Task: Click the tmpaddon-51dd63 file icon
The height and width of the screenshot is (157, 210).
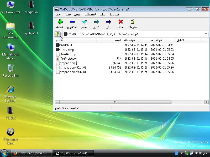Action: pos(58,68)
